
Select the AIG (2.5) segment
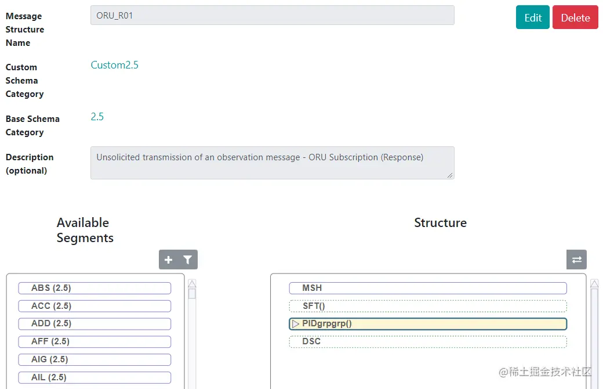click(x=95, y=359)
